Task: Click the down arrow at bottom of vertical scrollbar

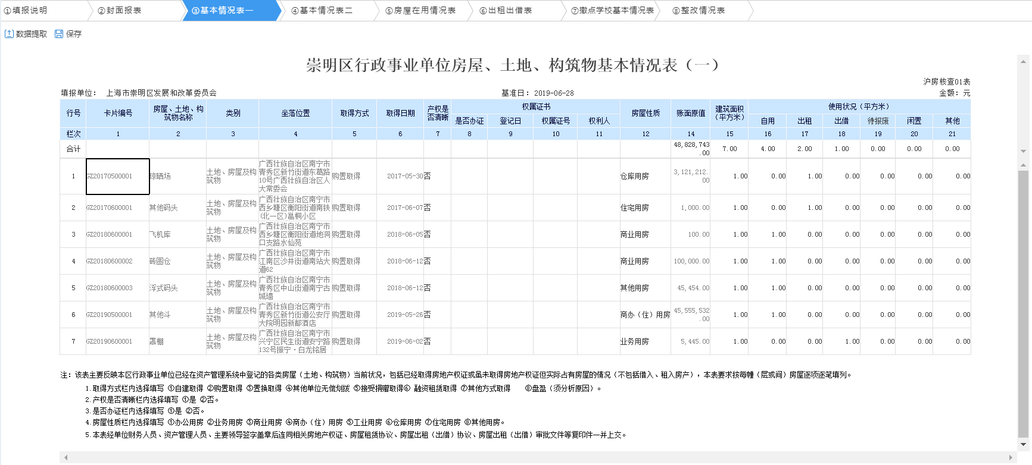Action: (1023, 444)
